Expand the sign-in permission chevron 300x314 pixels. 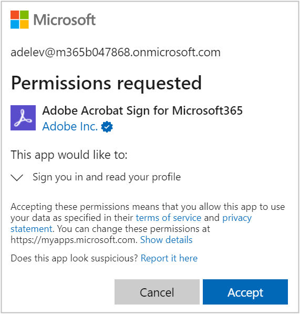coord(17,177)
